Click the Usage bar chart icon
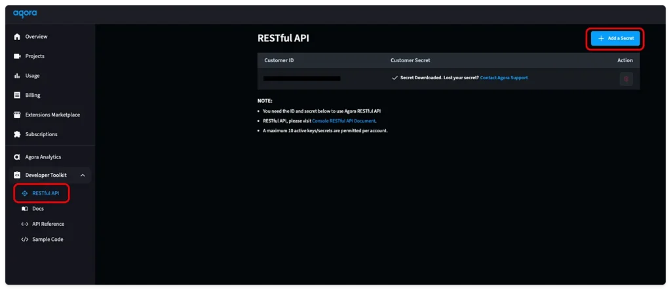The width and height of the screenshot is (671, 290). point(17,76)
